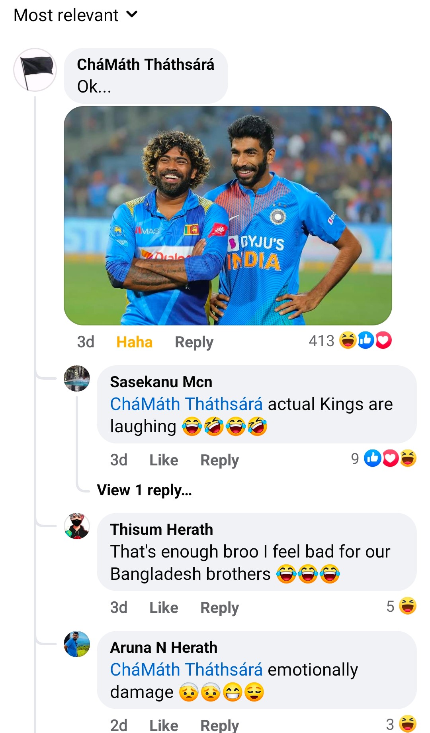This screenshot has height=733, width=430.
Task: Open the tagged ChaMath Thathsara link in Aruna's reply
Action: [186, 670]
